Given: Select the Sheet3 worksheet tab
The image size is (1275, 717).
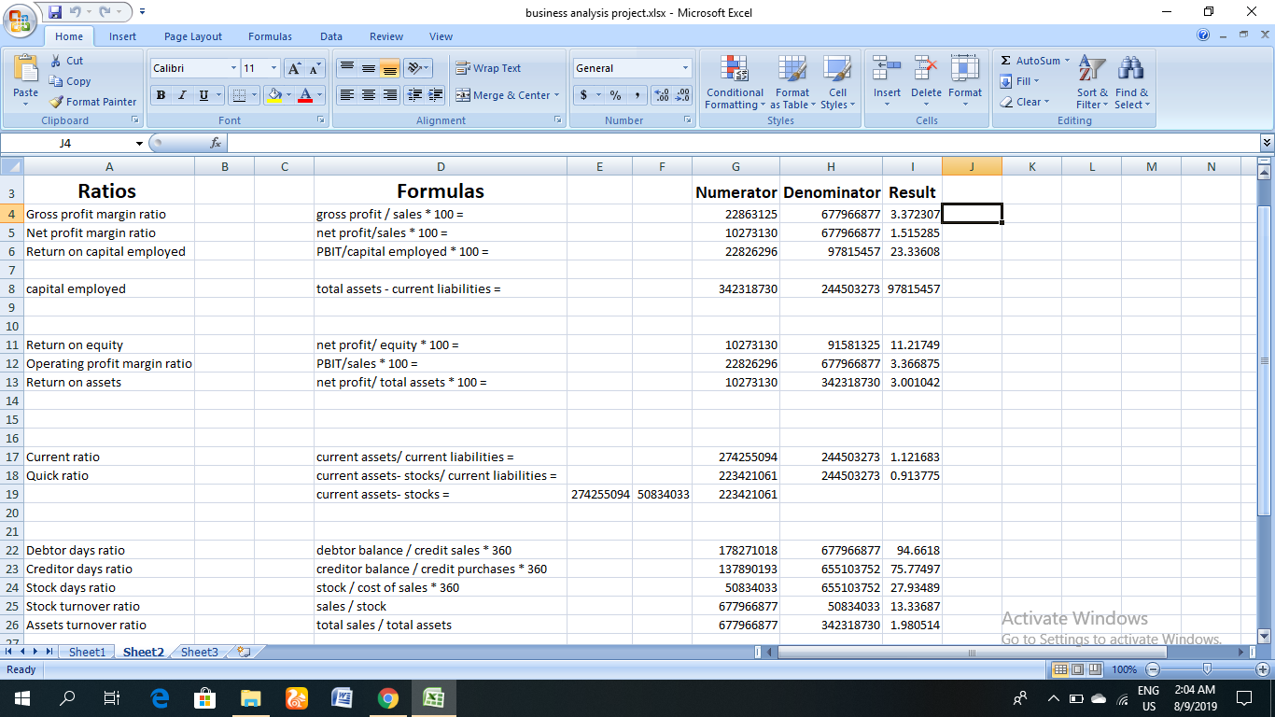Looking at the screenshot, I should click(x=198, y=652).
